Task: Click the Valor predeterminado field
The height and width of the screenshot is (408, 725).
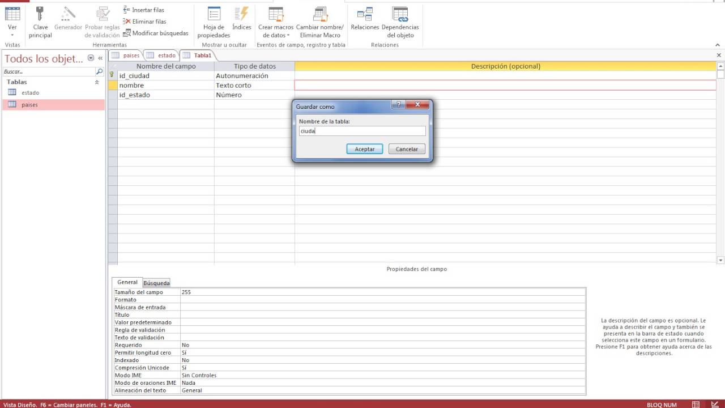Action: point(383,322)
